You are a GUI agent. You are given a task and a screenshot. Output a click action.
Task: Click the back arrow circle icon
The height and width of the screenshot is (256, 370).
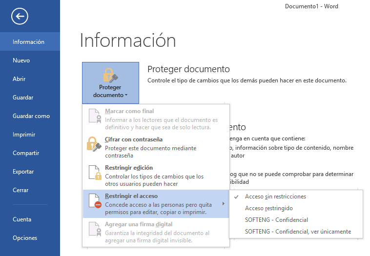[20, 17]
